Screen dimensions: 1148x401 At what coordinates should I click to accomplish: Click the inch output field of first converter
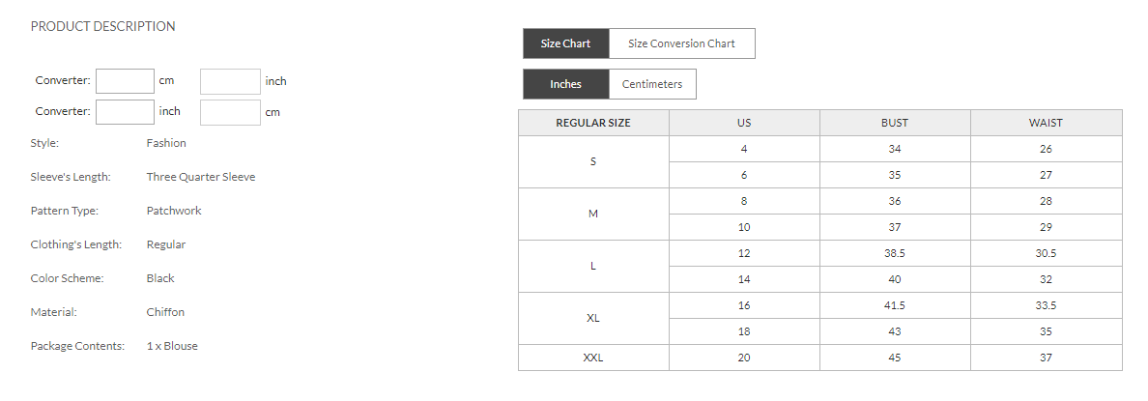pyautogui.click(x=230, y=81)
